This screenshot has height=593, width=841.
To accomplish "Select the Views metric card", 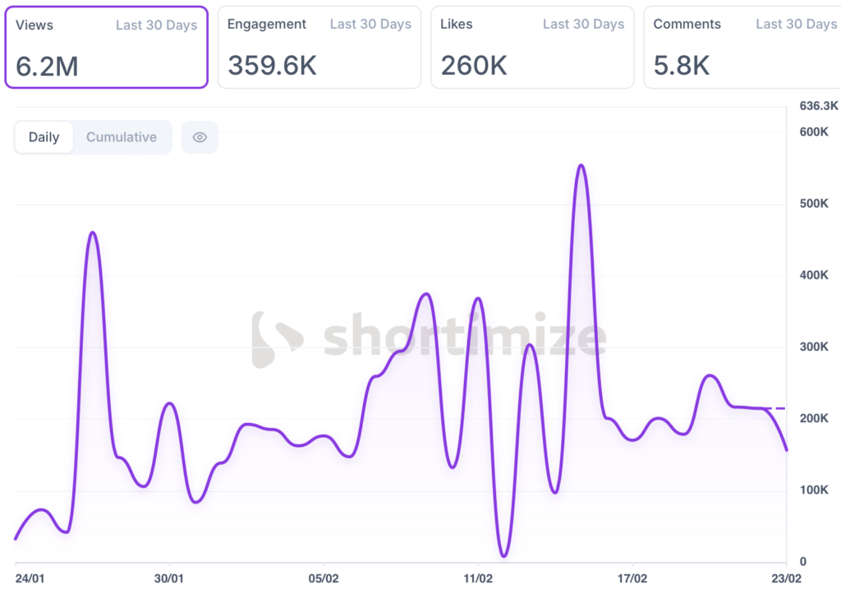I will 106,48.
